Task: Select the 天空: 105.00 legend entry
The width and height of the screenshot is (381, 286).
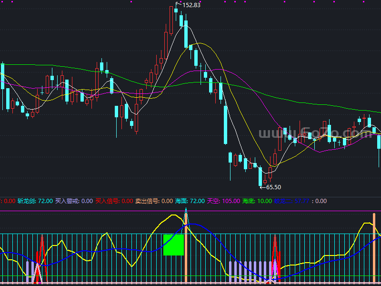Action: pos(223,201)
